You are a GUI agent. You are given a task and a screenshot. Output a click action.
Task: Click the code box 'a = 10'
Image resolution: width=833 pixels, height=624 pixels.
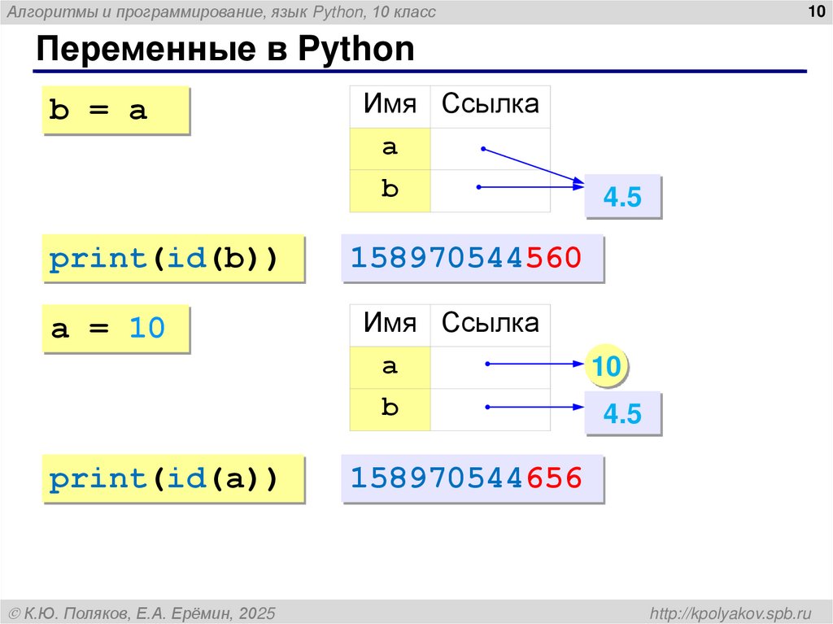tap(116, 329)
